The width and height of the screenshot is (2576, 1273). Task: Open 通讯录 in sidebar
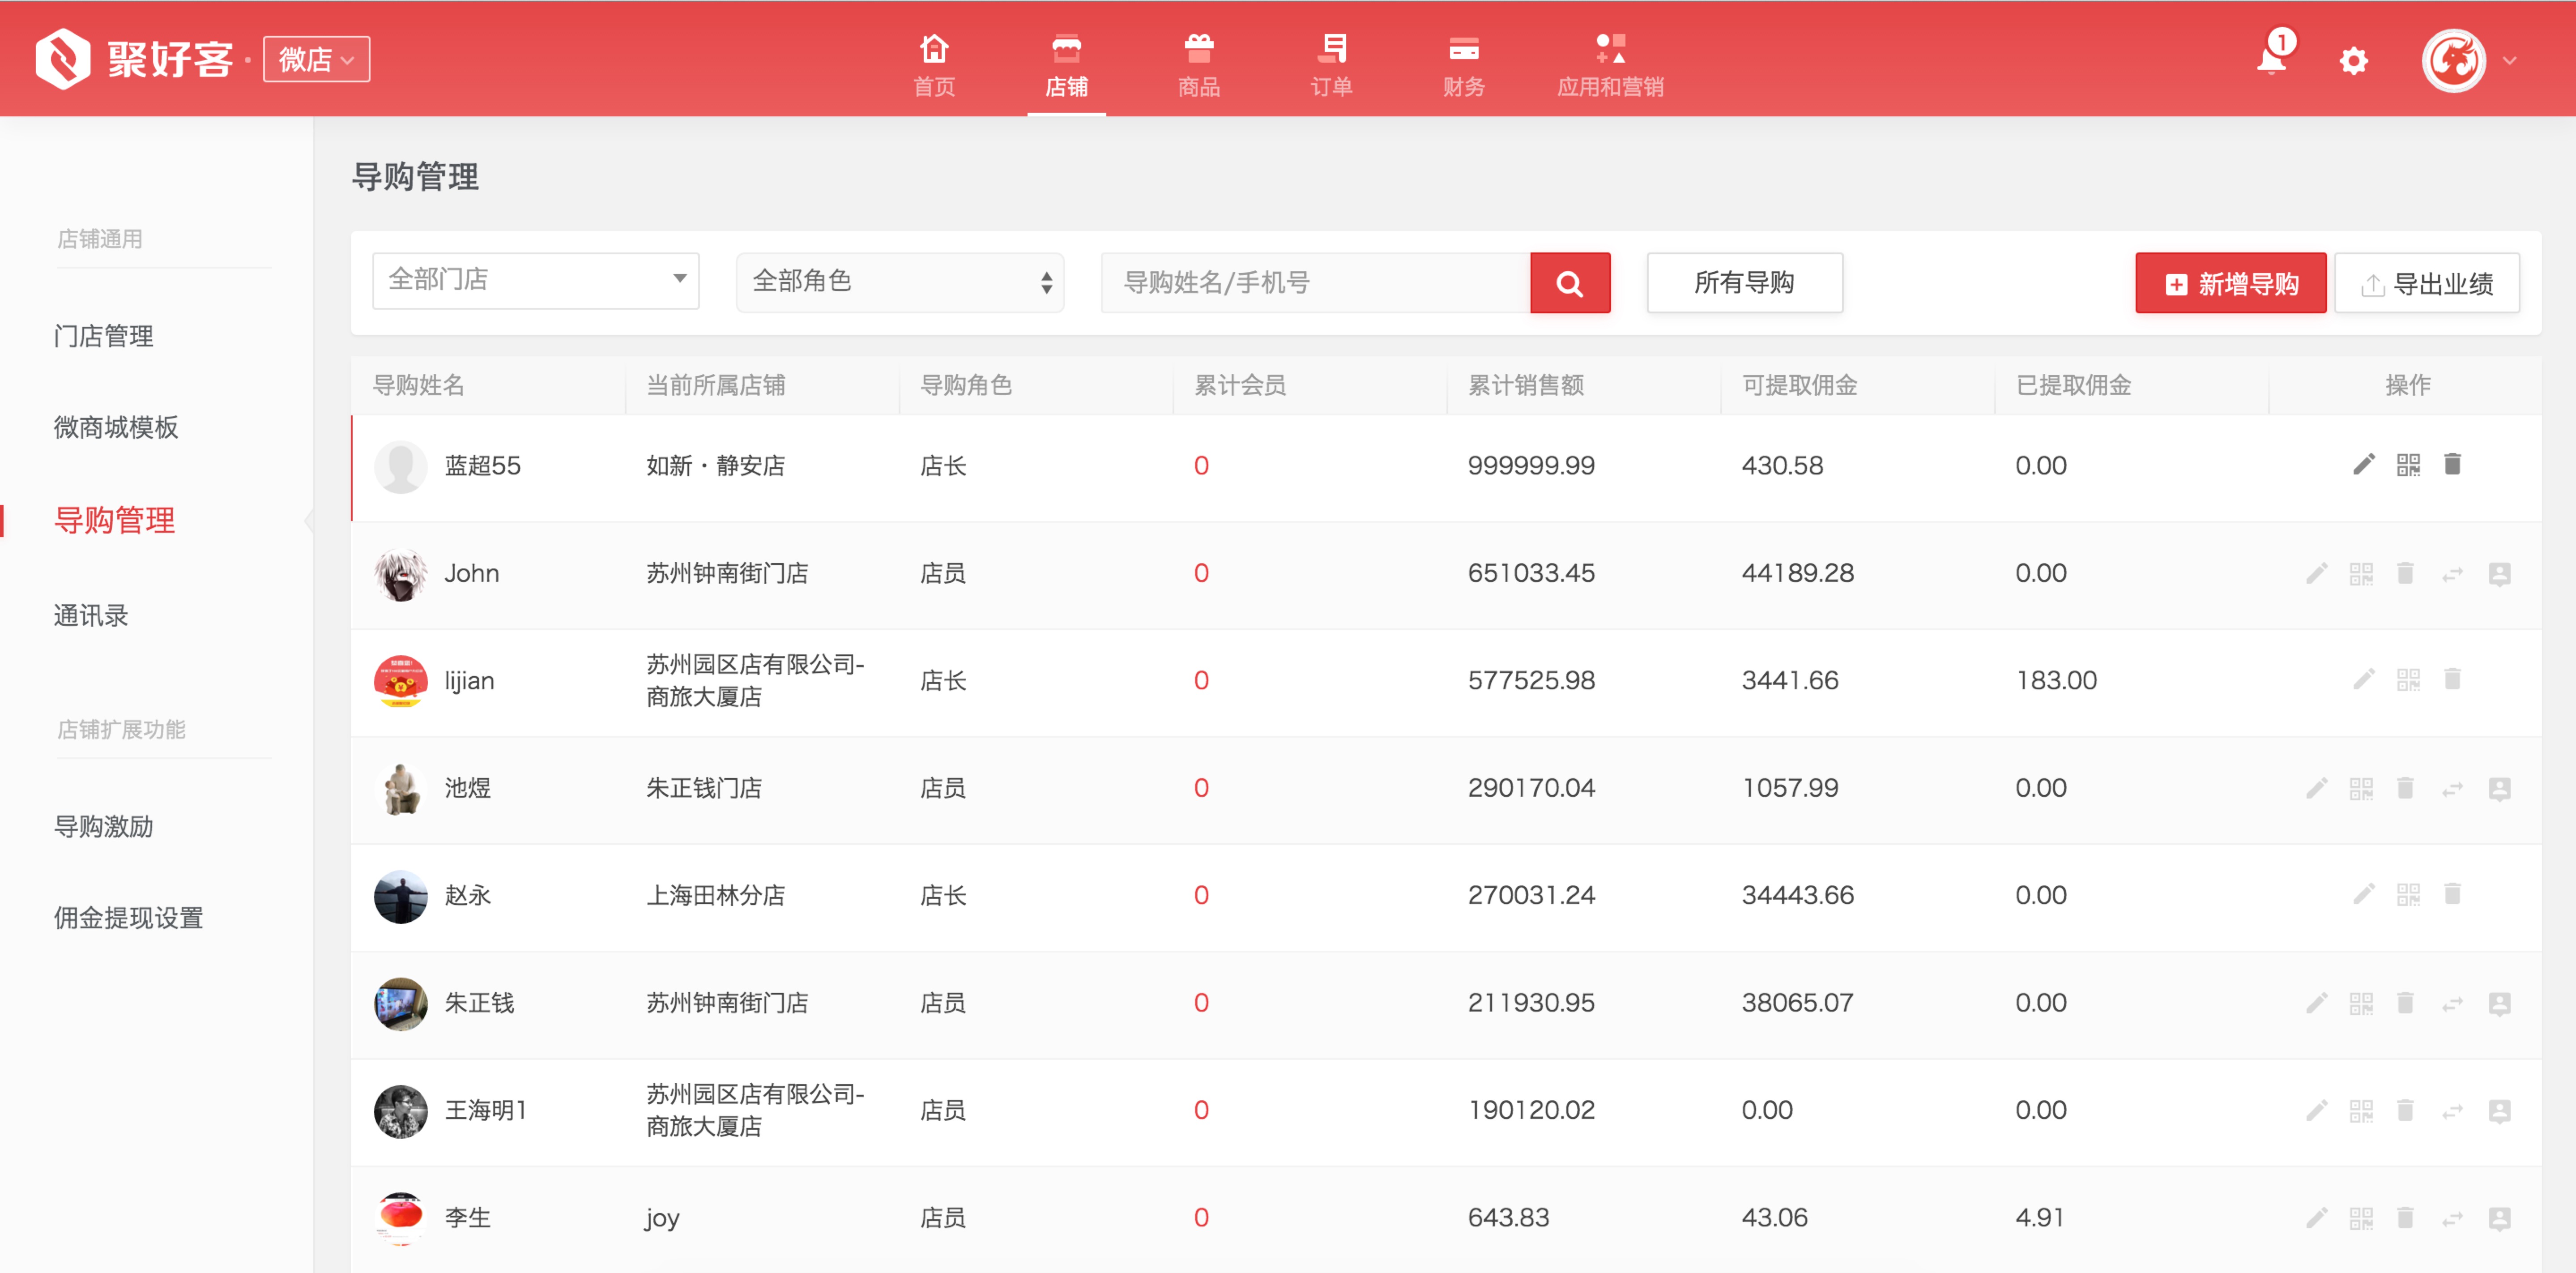[x=91, y=615]
